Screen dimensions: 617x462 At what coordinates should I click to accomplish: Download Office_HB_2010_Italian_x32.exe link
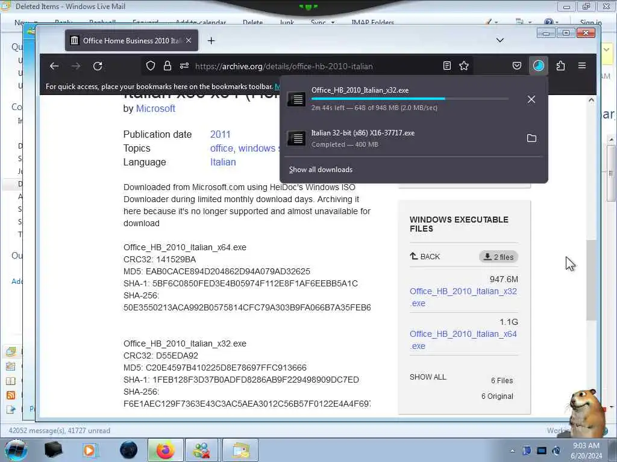pyautogui.click(x=463, y=297)
